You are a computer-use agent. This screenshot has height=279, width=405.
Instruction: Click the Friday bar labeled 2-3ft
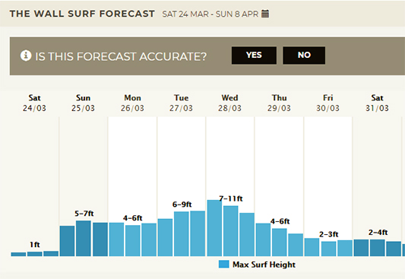click(x=328, y=249)
